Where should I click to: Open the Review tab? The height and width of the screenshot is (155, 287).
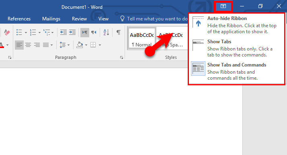pos(79,19)
